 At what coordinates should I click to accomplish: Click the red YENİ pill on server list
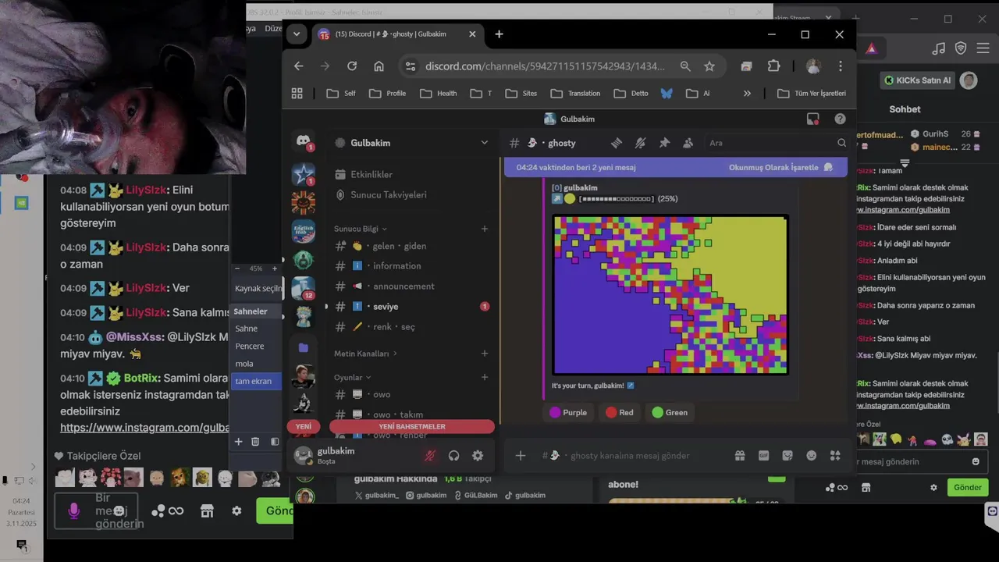tap(304, 426)
